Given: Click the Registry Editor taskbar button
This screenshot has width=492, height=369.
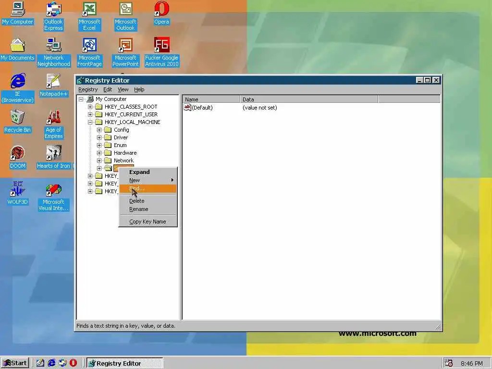Looking at the screenshot, I should (124, 363).
